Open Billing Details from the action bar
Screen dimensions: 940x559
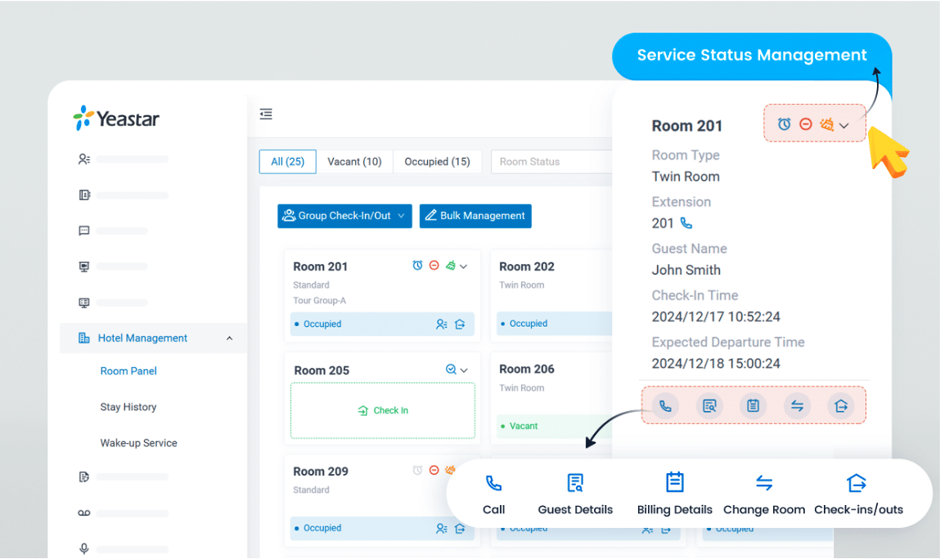pos(675,484)
